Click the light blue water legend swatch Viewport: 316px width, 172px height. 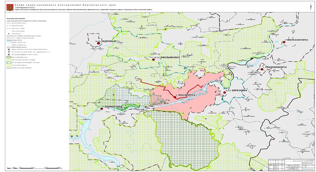9,42
